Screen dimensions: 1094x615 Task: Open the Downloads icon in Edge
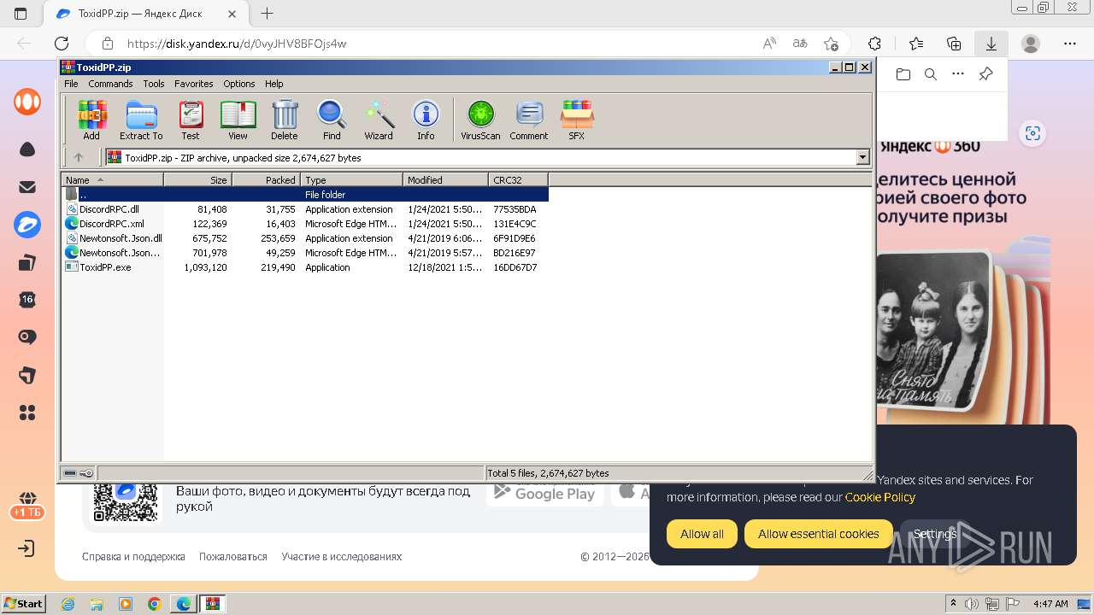[x=991, y=44]
